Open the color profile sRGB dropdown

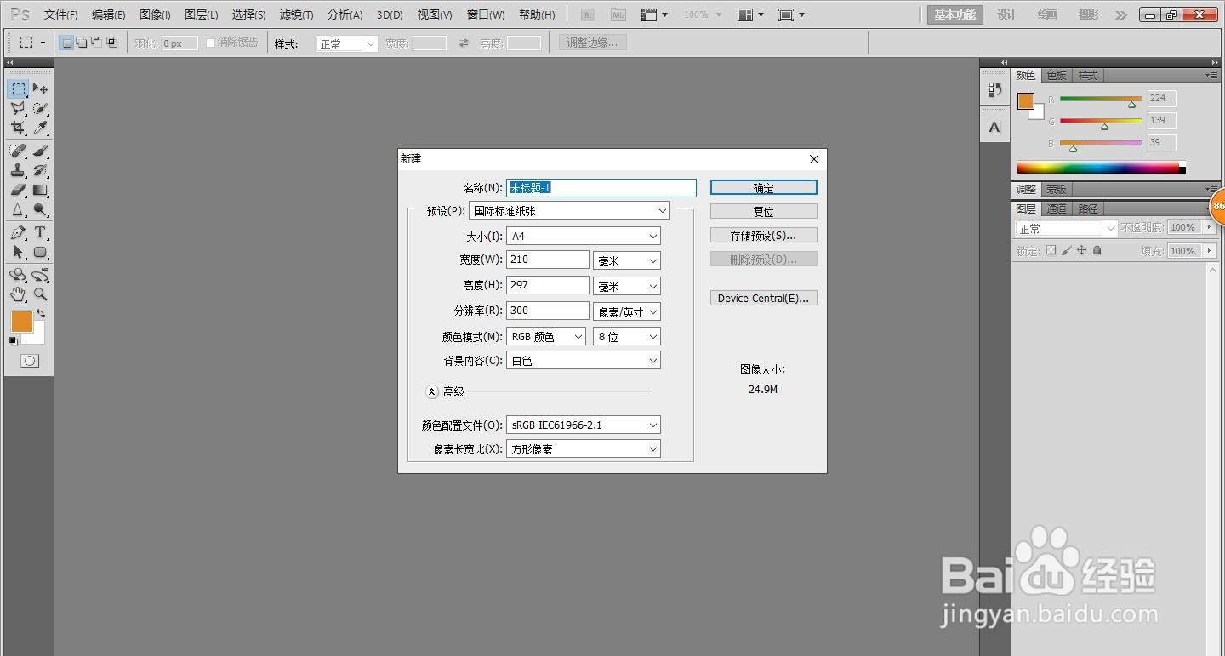click(x=584, y=425)
